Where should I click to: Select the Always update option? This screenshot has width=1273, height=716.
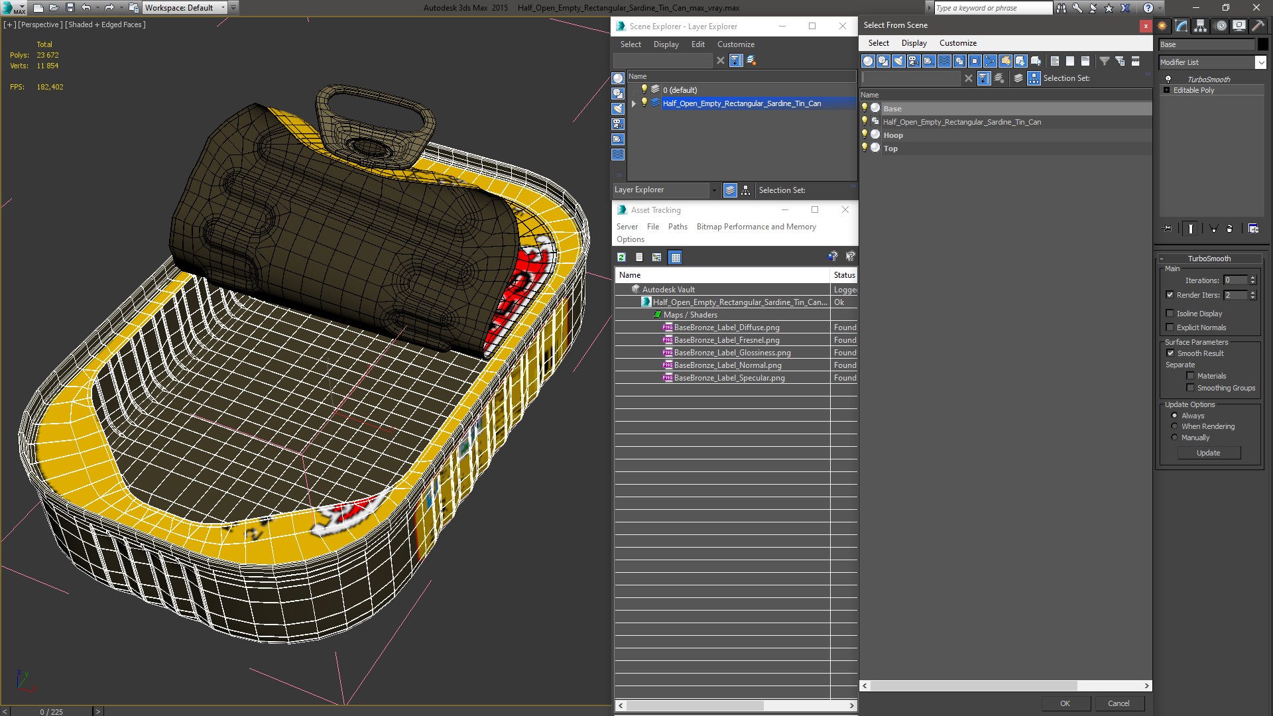1174,416
